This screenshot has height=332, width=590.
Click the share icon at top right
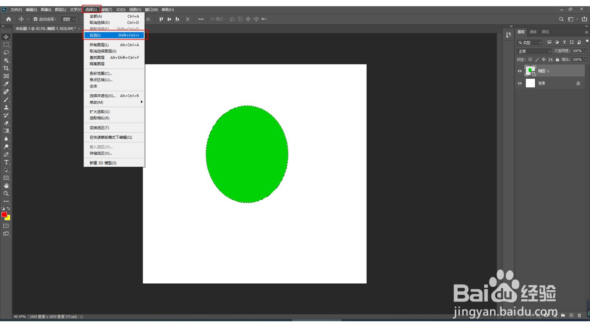pos(584,19)
